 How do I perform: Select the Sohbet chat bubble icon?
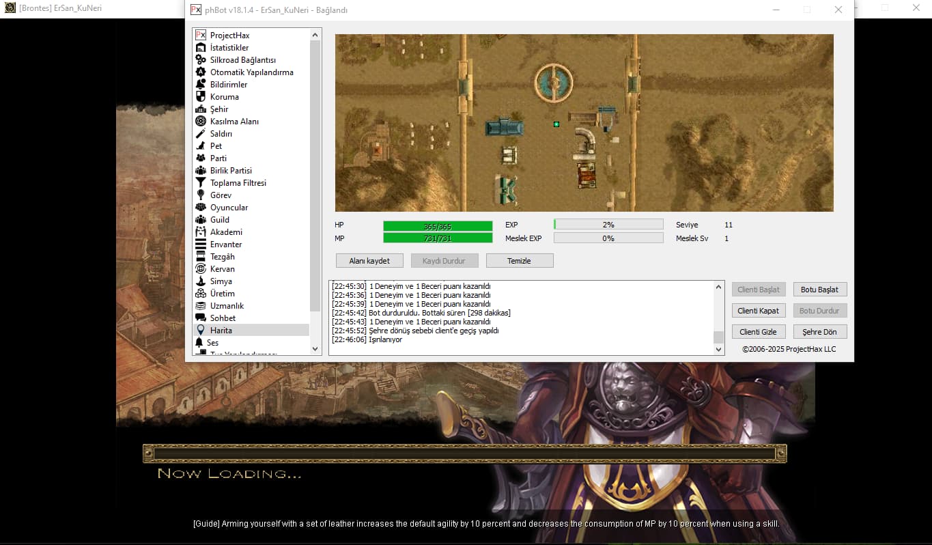click(x=201, y=318)
